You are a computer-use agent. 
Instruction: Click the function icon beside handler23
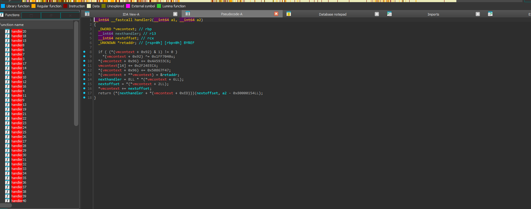[8, 123]
